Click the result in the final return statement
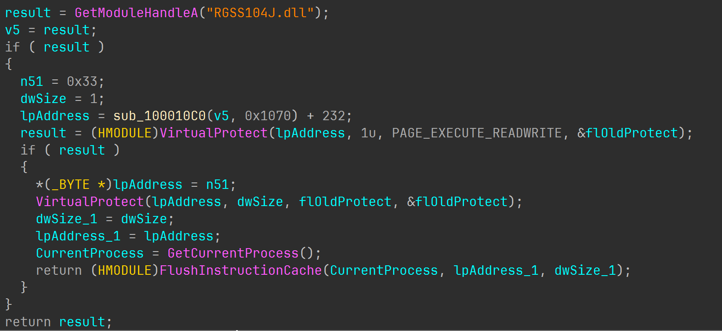Viewport: 722px width, 331px height. click(82, 322)
